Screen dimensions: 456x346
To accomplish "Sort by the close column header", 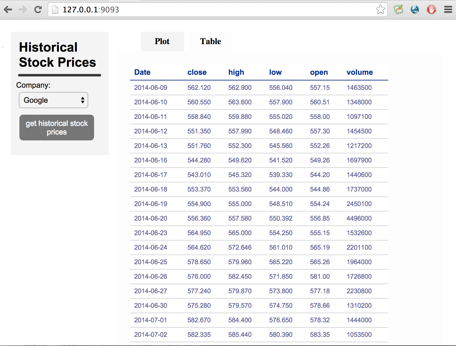I will [197, 72].
